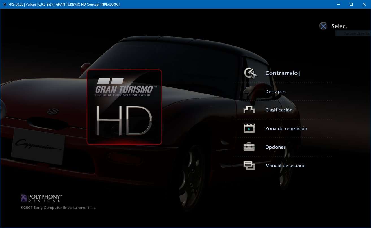Open the Manual de usuario

(x=285, y=165)
